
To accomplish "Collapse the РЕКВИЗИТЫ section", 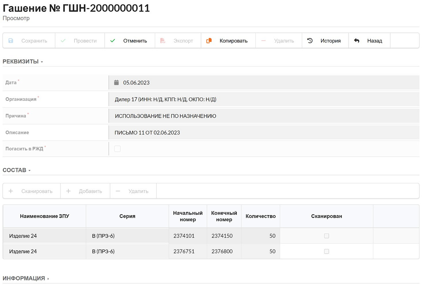I will [23, 62].
